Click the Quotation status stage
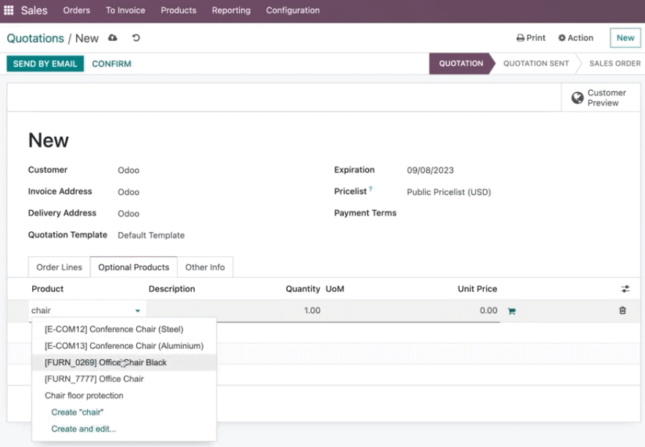Image resolution: width=645 pixels, height=447 pixels. (x=461, y=64)
